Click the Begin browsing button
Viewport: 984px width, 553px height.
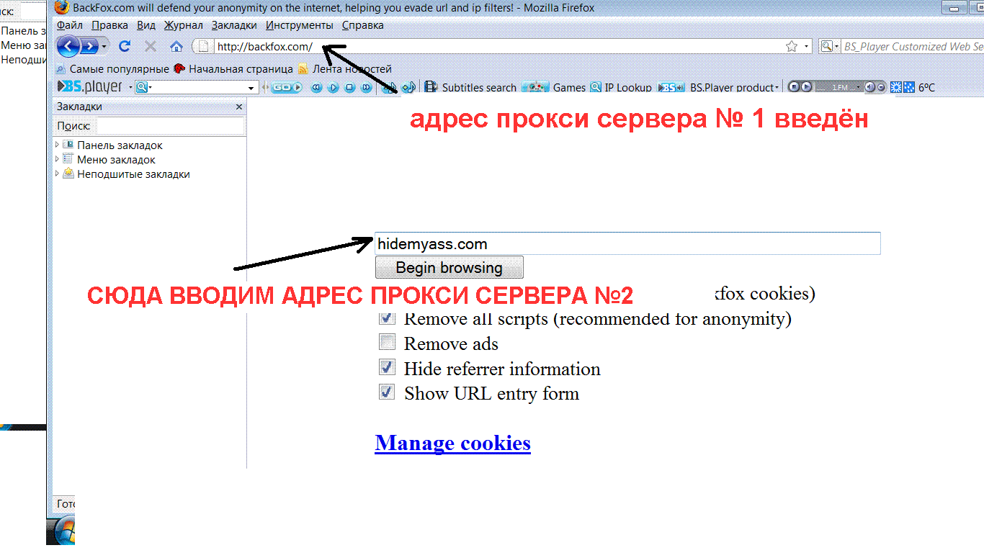[x=449, y=267]
